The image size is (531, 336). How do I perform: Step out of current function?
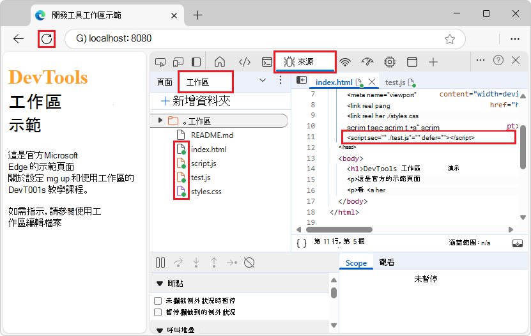[x=214, y=263]
